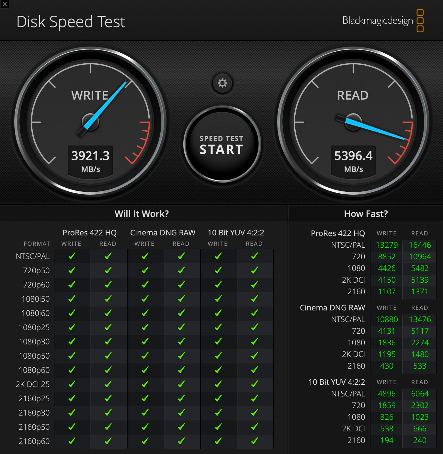Click Cinema DNG NTSC/PAL write value 10880
The image size is (443, 454).
coord(387,319)
